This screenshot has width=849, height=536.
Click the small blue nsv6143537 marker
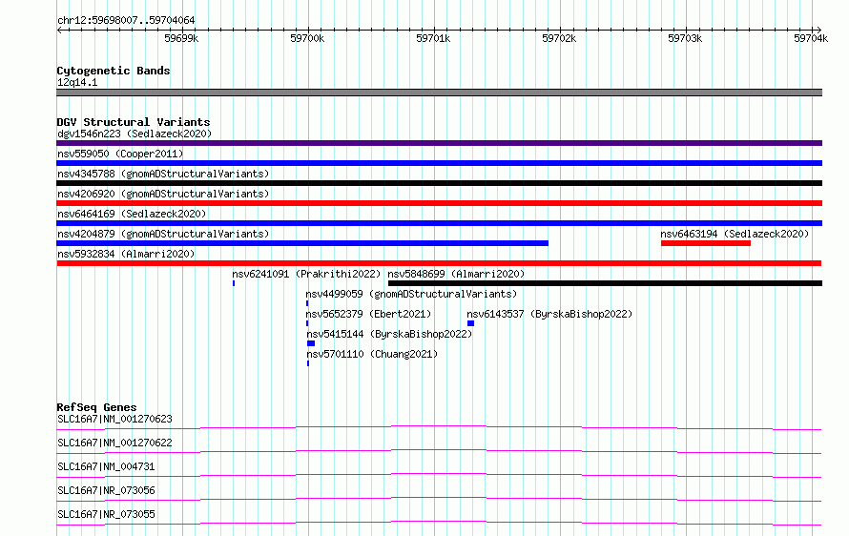click(470, 323)
